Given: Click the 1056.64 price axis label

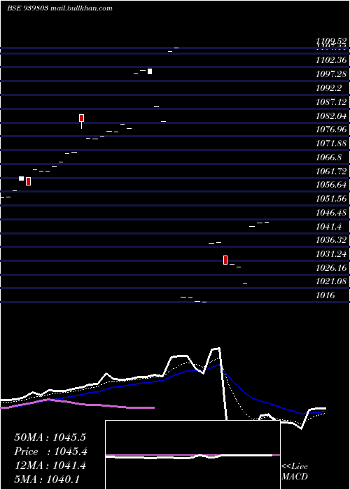Looking at the screenshot, I should pos(331,185).
